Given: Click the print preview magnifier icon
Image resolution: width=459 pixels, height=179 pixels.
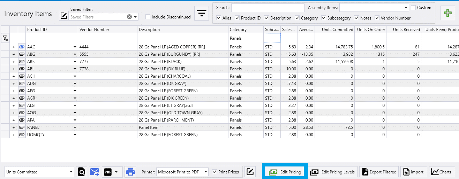Looking at the screenshot, I should click(x=82, y=172).
